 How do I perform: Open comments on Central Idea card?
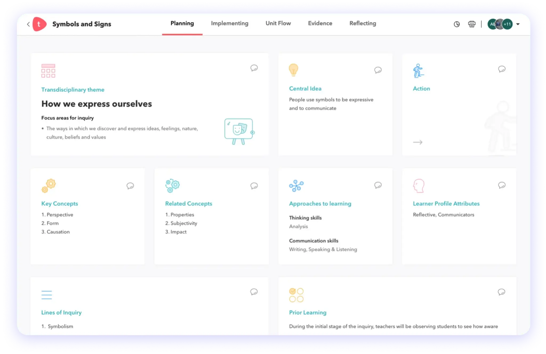click(378, 70)
